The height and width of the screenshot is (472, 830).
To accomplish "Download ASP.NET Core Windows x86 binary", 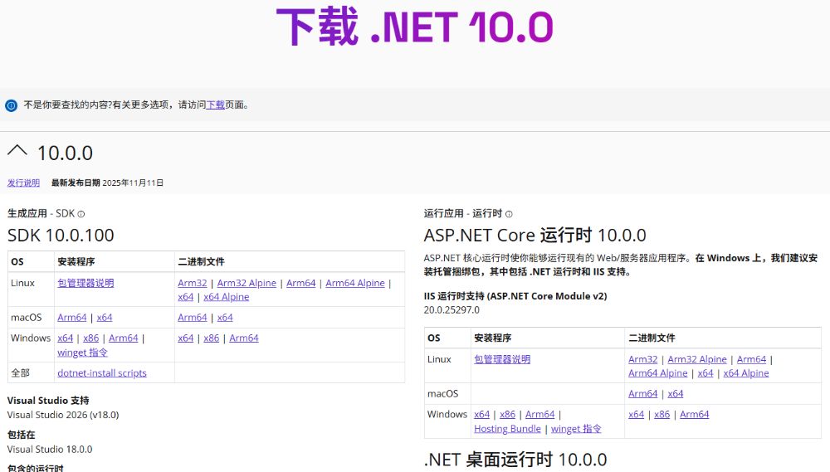I will coord(662,414).
